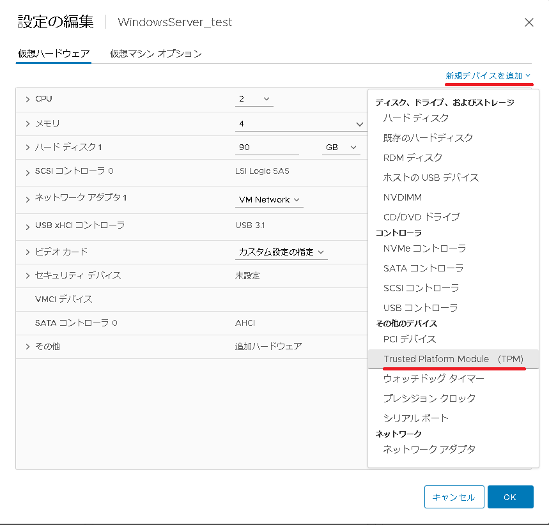Click the OK button
Viewport: 549px width, 525px height.
pyautogui.click(x=511, y=497)
